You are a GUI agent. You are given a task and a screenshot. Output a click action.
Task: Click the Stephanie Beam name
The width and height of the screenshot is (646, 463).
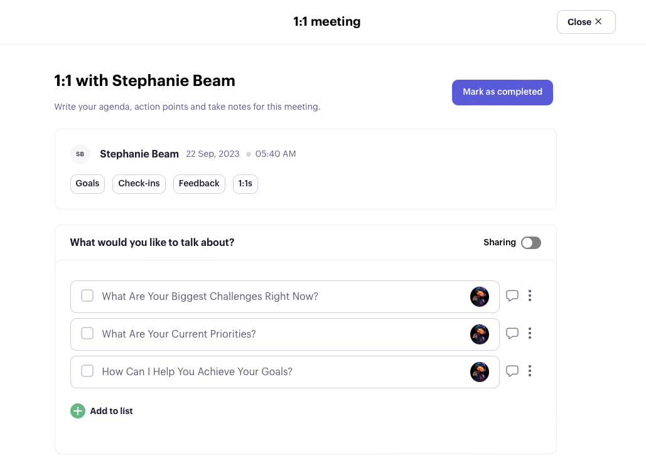tap(139, 154)
